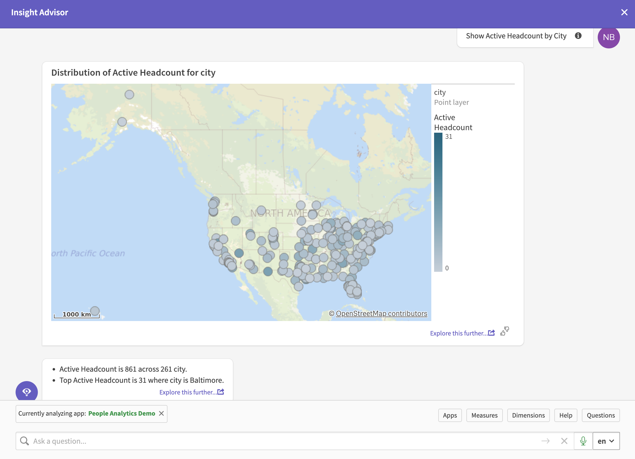The width and height of the screenshot is (635, 459).
Task: Open the export icon beside Explore this further
Action: coord(491,333)
